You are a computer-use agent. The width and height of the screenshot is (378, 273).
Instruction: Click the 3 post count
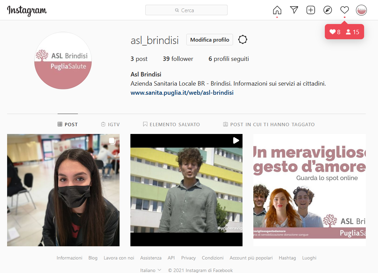pos(139,59)
